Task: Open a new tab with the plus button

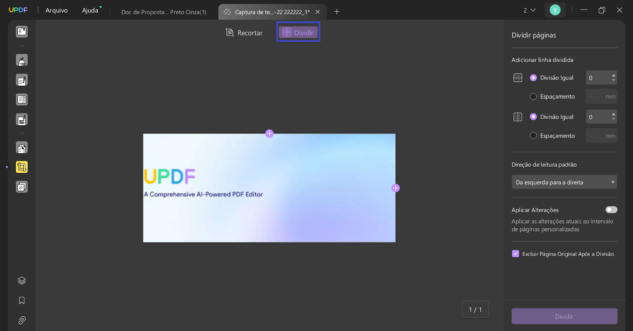Action: tap(337, 12)
